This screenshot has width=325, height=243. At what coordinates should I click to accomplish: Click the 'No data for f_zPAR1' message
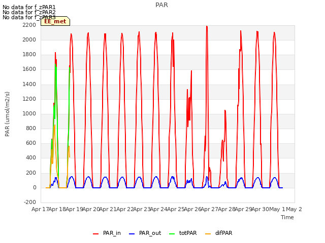pos(29,7)
